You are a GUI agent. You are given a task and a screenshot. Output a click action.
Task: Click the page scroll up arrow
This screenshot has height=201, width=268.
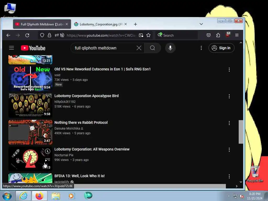(x=241, y=43)
